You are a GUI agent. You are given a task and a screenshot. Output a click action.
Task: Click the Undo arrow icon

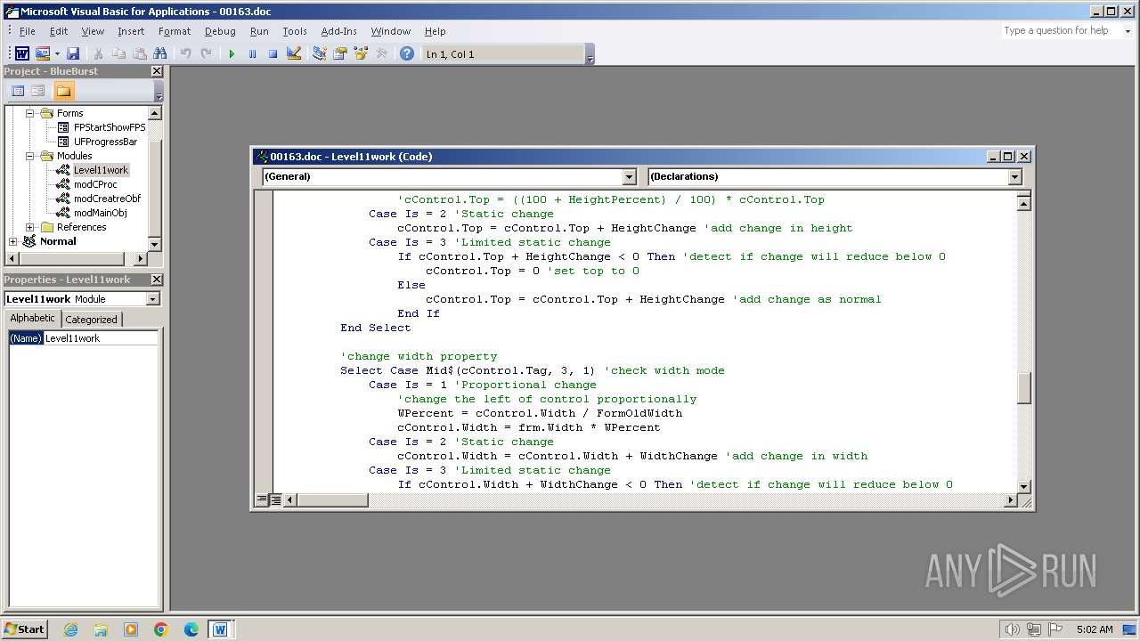[185, 54]
